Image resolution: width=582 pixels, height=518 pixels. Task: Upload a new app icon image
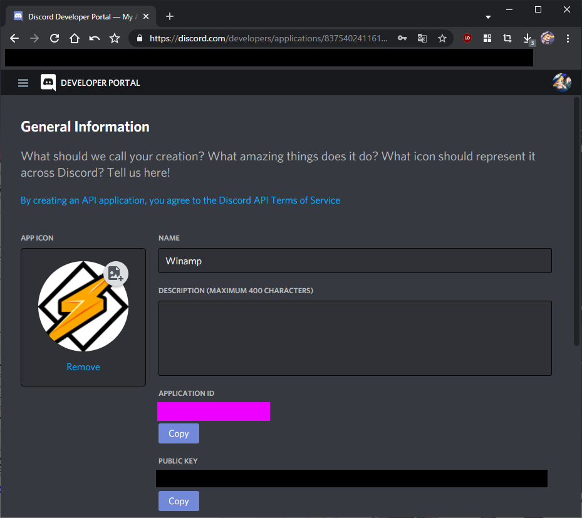[x=116, y=274]
